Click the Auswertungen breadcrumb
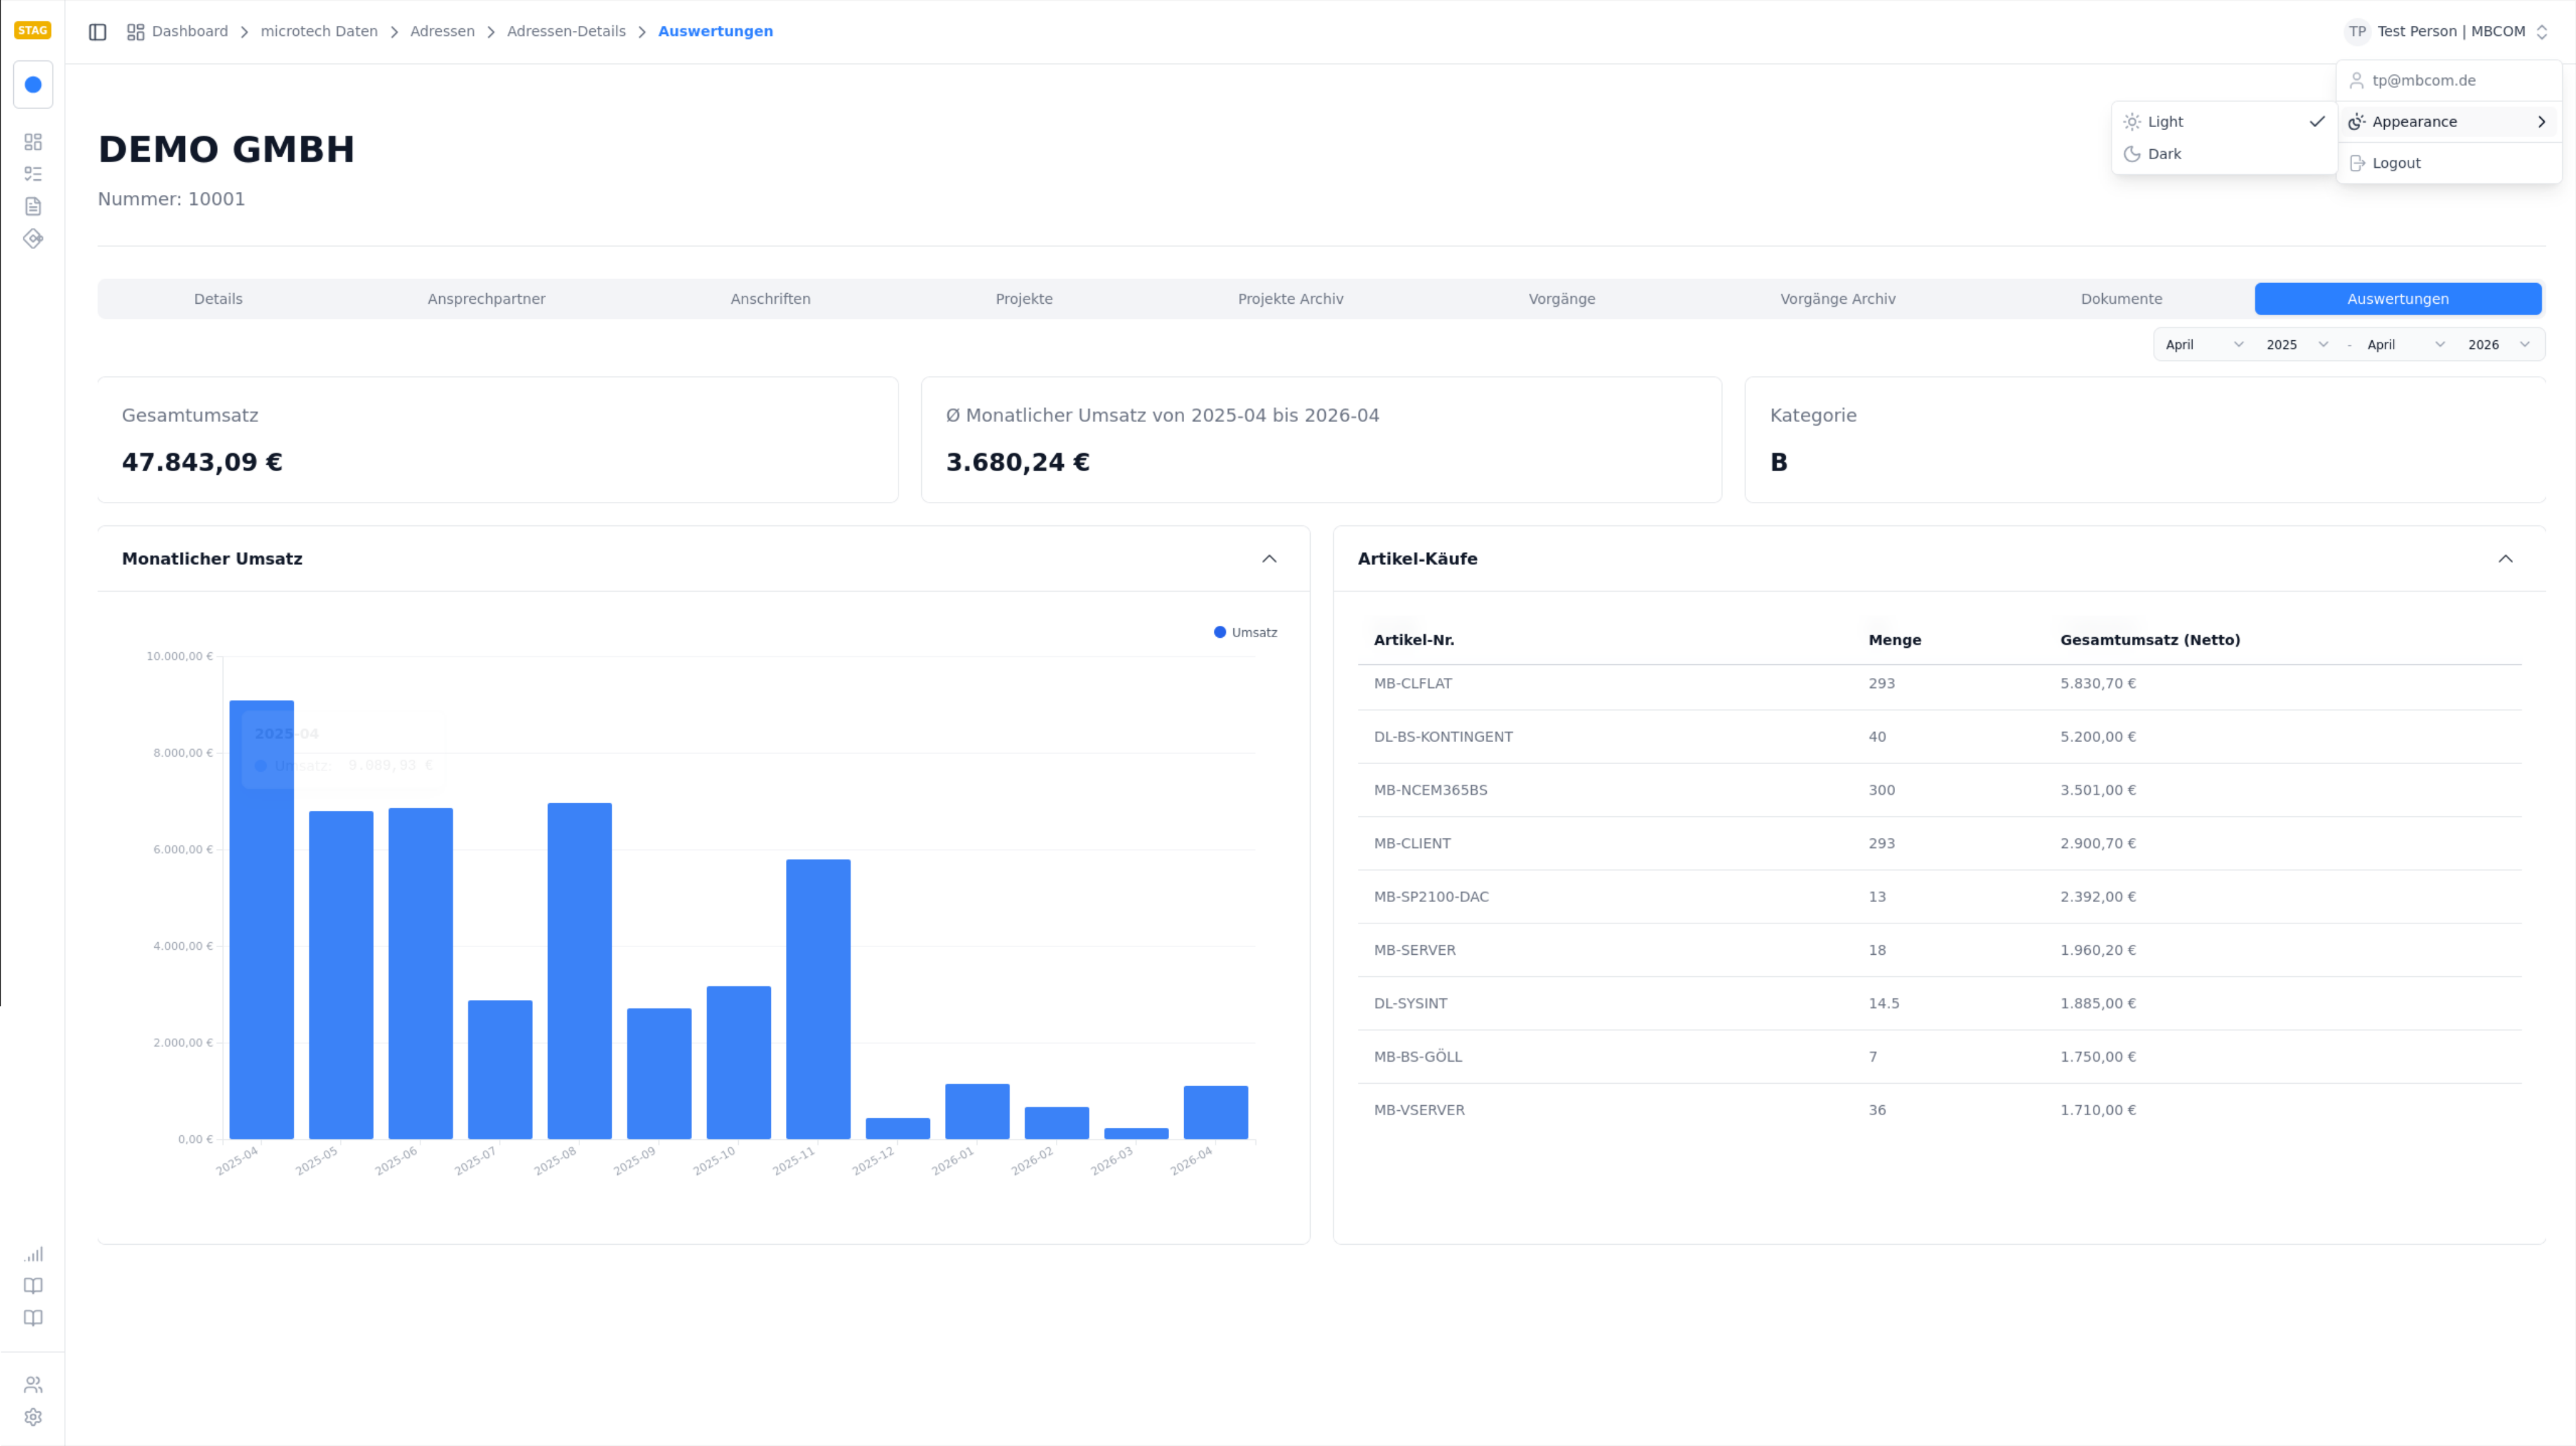The width and height of the screenshot is (2576, 1446). click(x=715, y=32)
